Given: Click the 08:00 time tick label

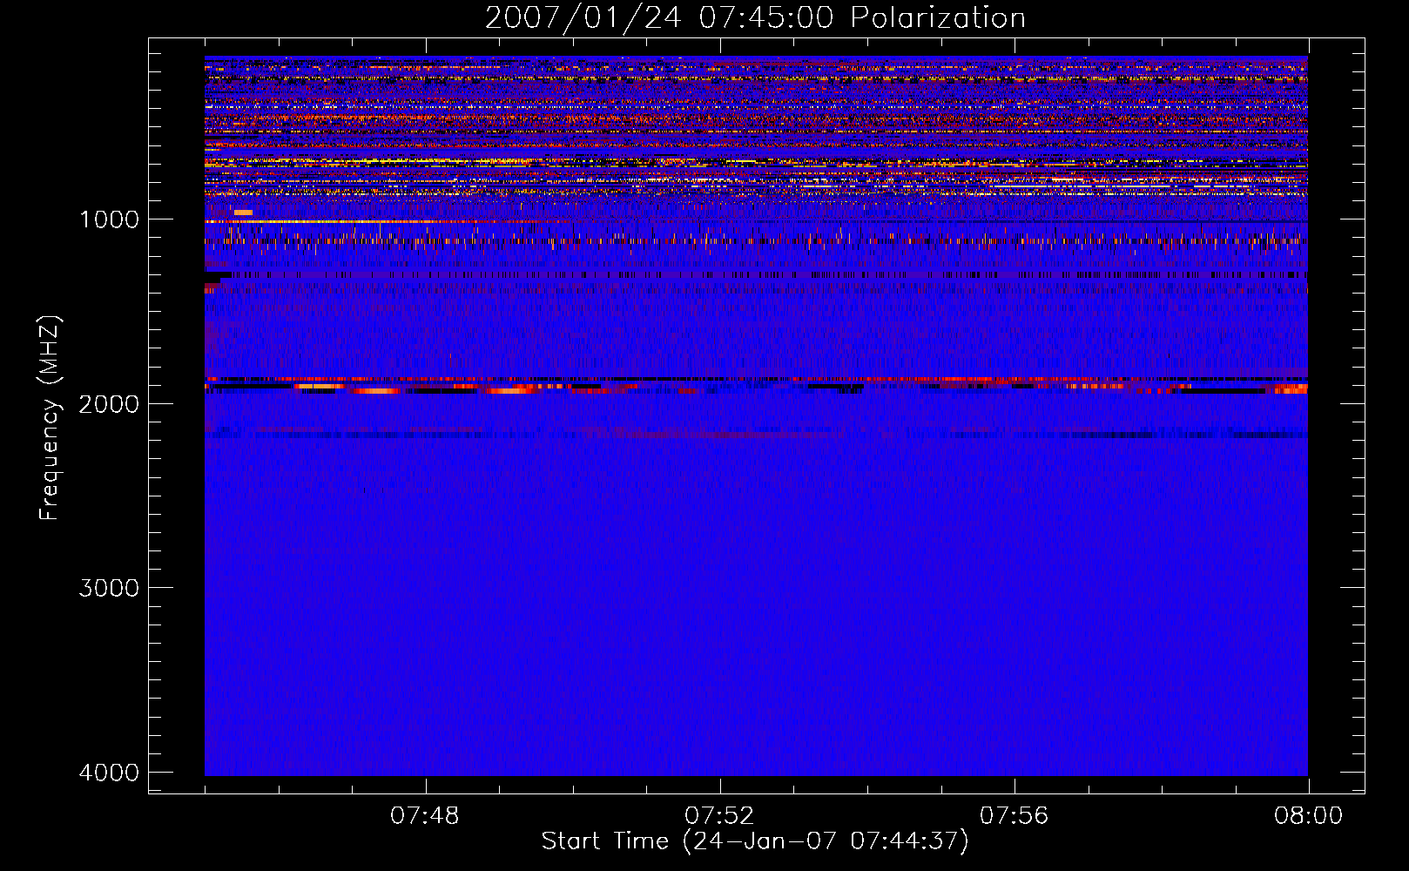Looking at the screenshot, I should pyautogui.click(x=1309, y=816).
